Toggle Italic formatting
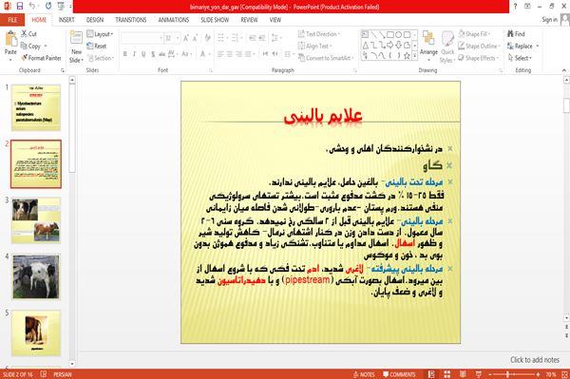The height and width of the screenshot is (379, 570). pos(134,54)
